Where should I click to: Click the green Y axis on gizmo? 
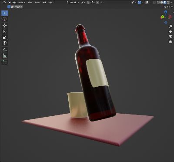[162, 17]
